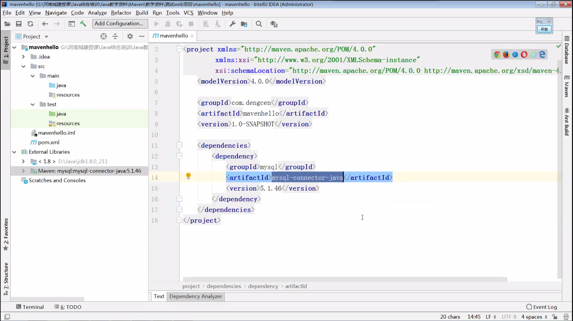Toggle the Ant Build tool window stripe

pyautogui.click(x=567, y=122)
